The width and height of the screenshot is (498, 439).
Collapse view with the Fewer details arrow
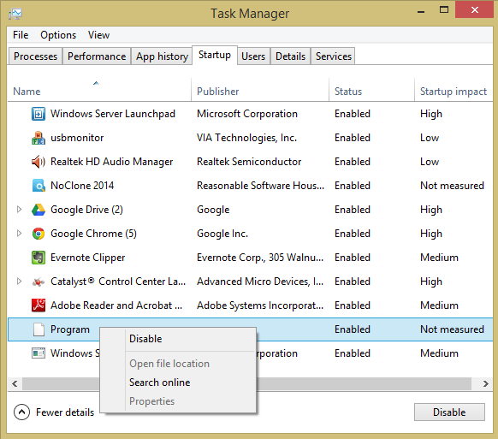pos(21,412)
